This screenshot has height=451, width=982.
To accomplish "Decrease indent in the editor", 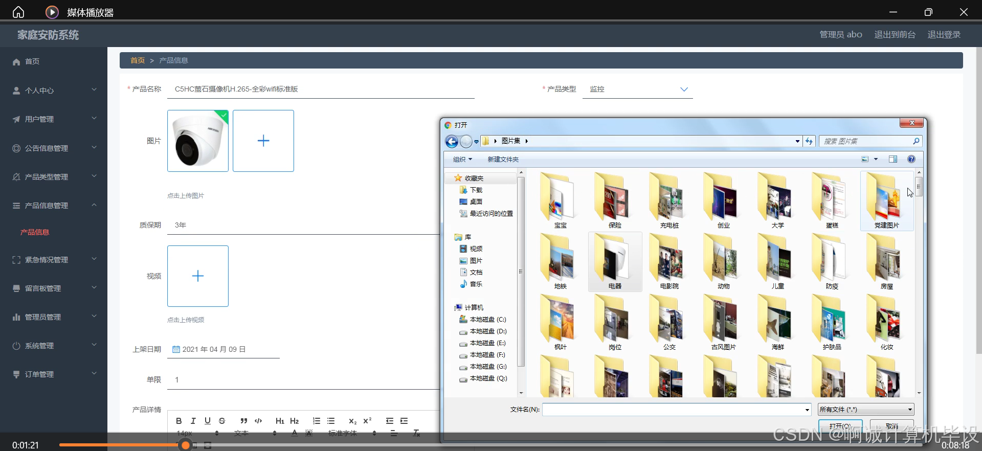I will point(390,421).
